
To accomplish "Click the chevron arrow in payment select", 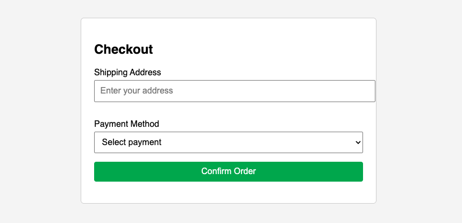I will pos(358,142).
